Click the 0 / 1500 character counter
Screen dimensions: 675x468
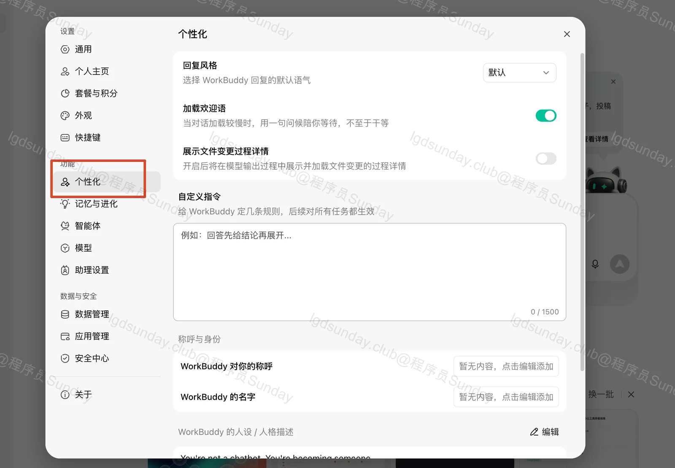[545, 312]
